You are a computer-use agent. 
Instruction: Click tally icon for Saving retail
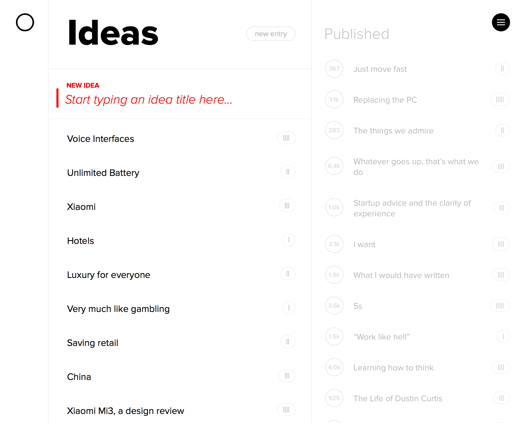click(x=288, y=342)
